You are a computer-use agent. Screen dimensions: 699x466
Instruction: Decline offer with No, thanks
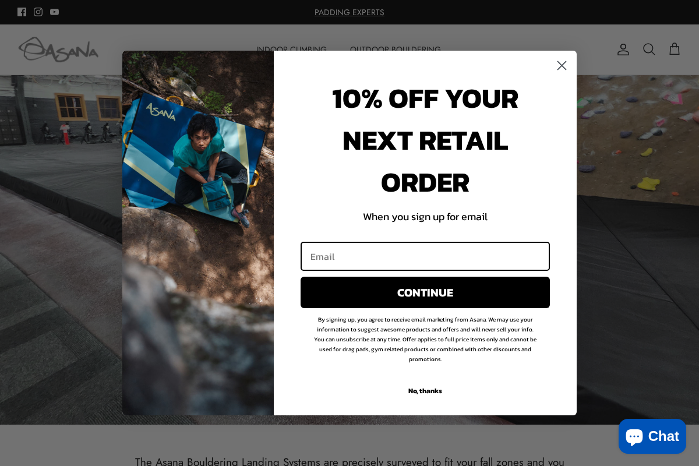(425, 391)
